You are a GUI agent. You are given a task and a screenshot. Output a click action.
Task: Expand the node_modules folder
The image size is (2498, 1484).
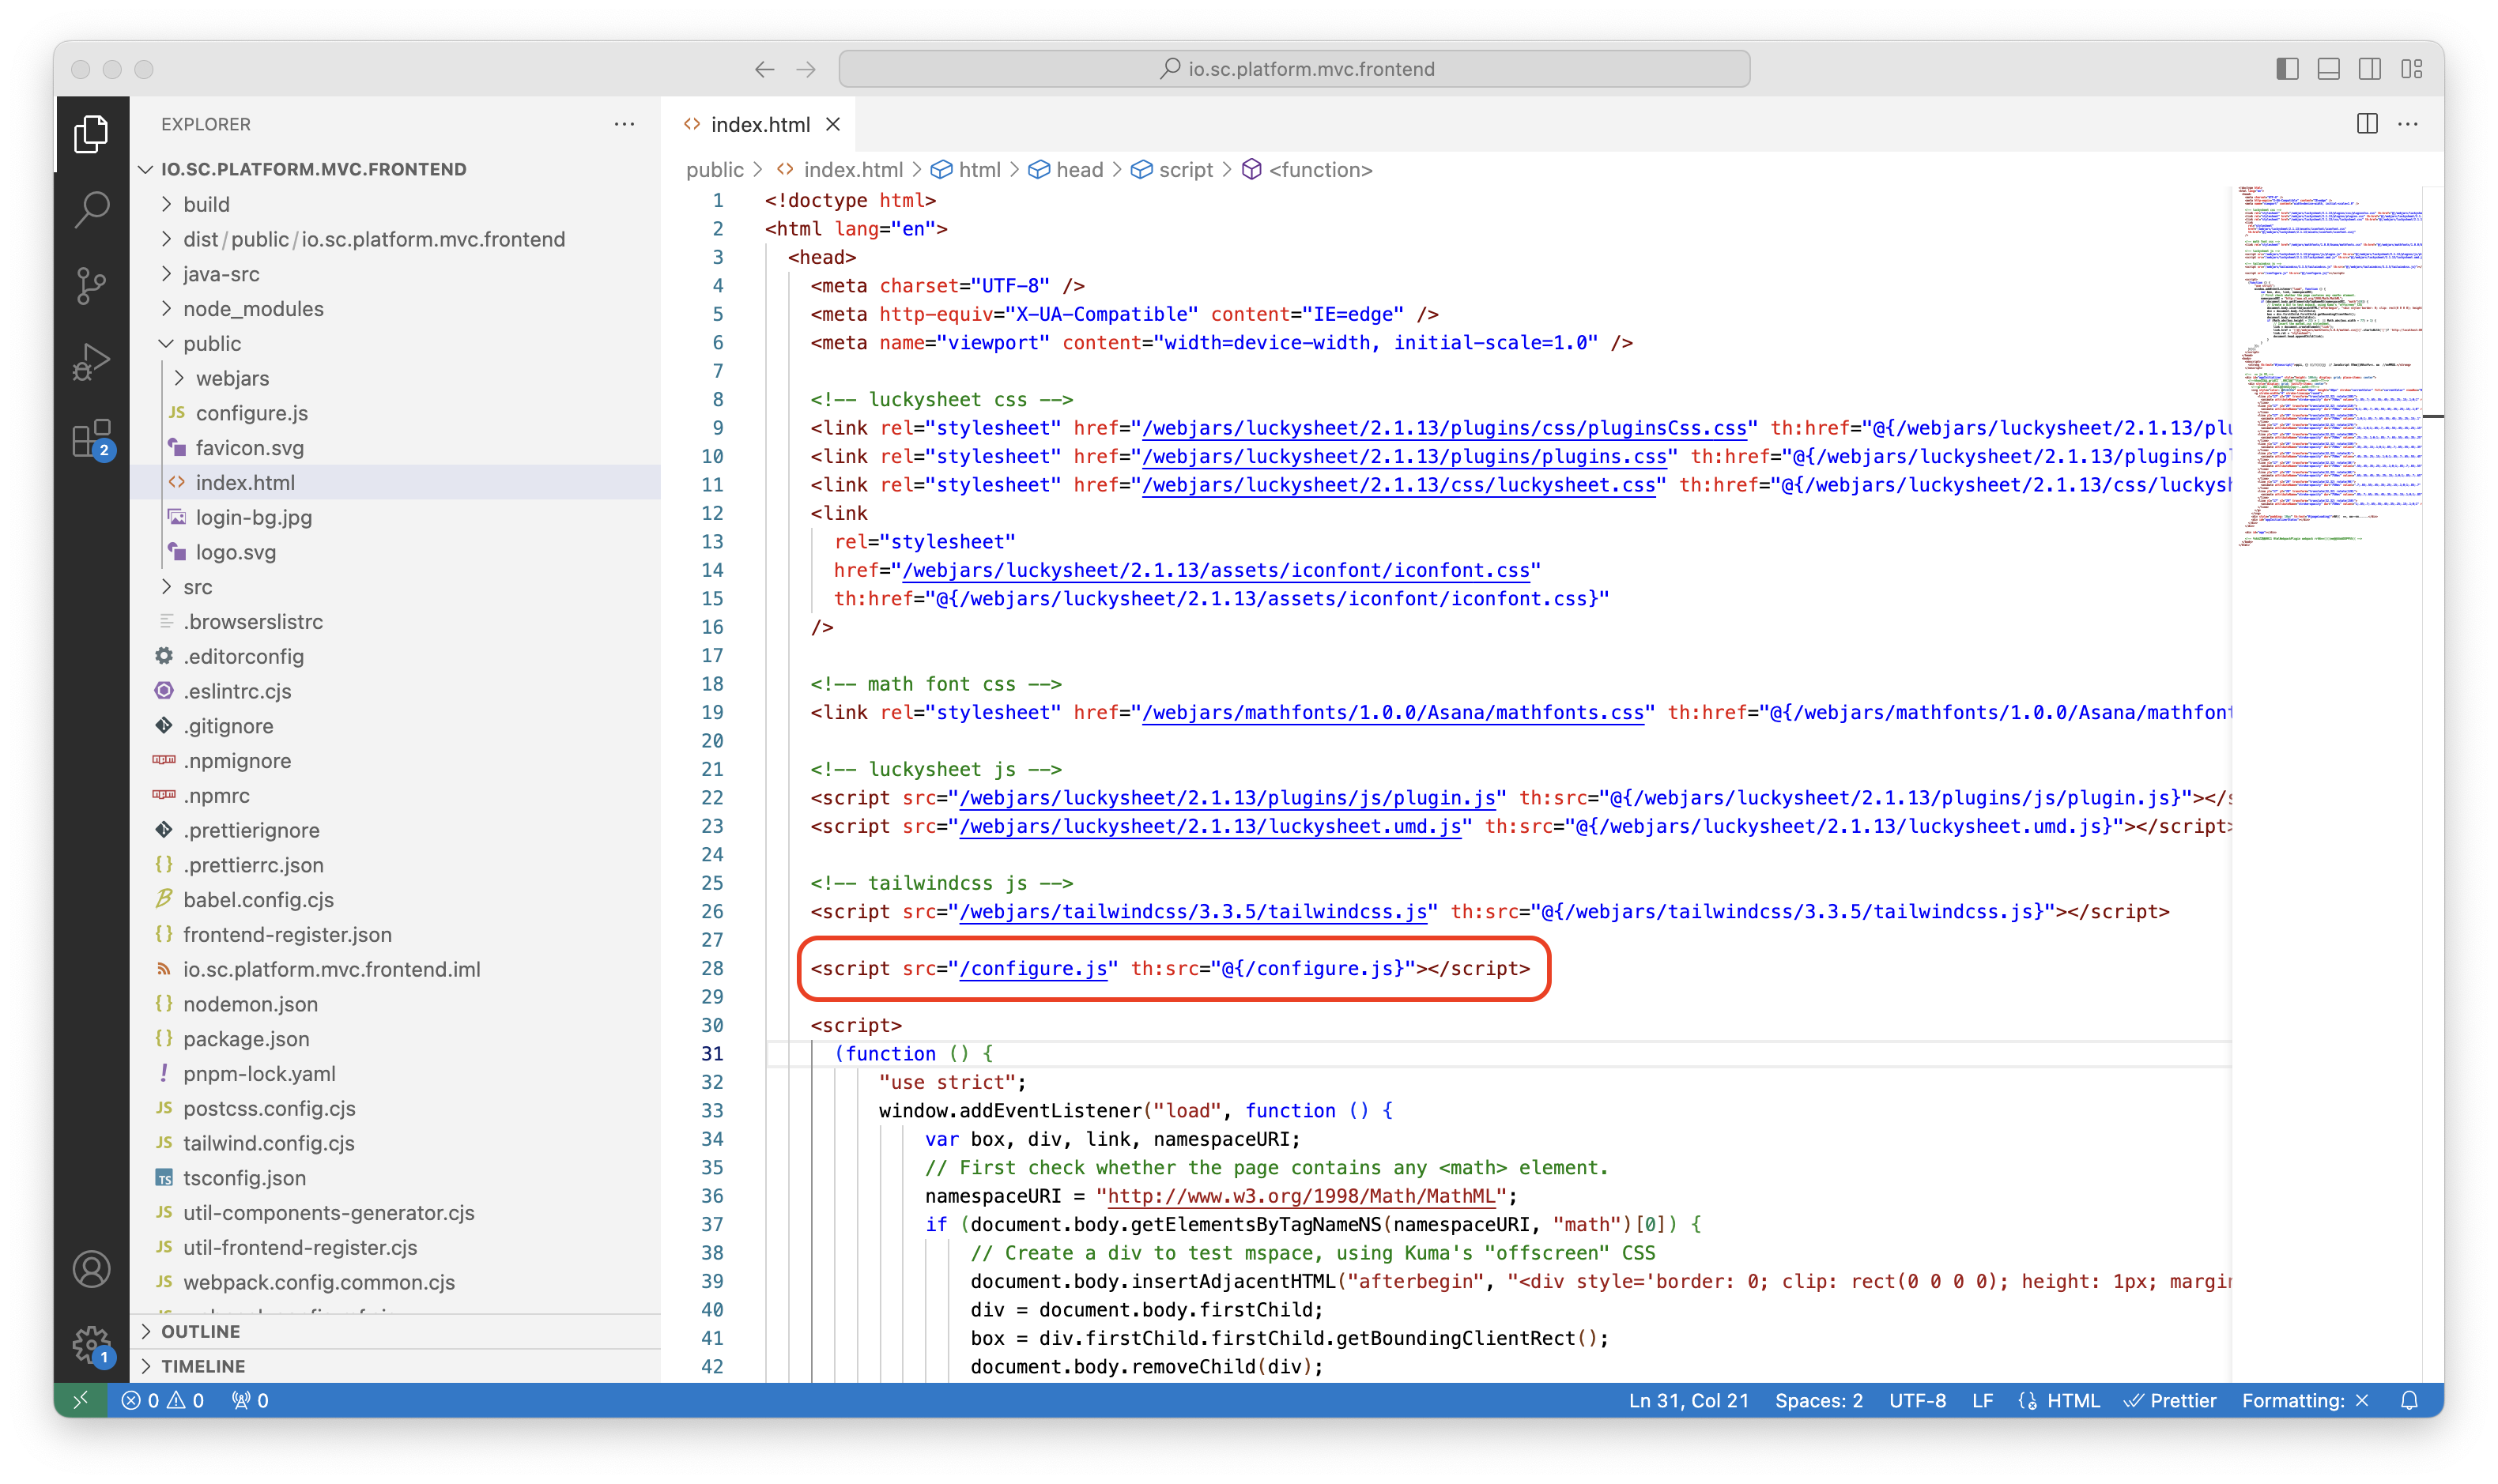pos(253,309)
